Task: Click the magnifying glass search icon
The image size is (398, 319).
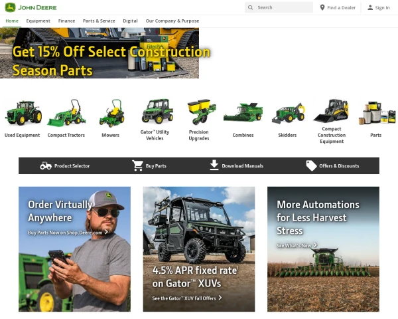Action: pos(250,7)
